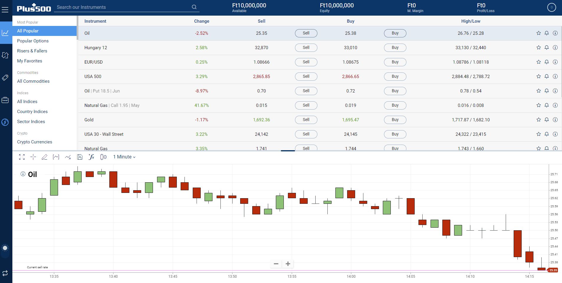Set alert bell for USA 30 - Wall Street

(x=546, y=134)
